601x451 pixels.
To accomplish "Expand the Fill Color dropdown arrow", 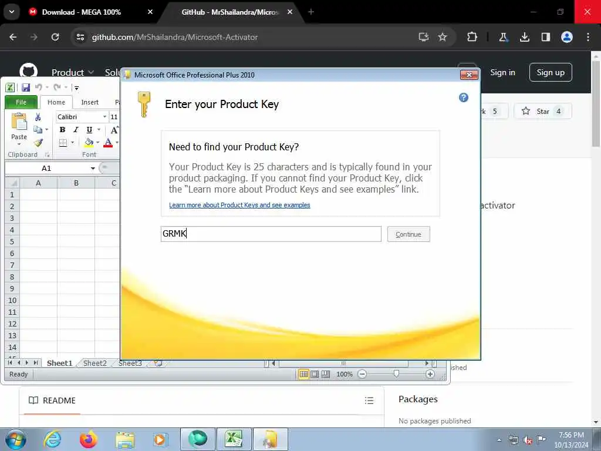I will click(98, 143).
